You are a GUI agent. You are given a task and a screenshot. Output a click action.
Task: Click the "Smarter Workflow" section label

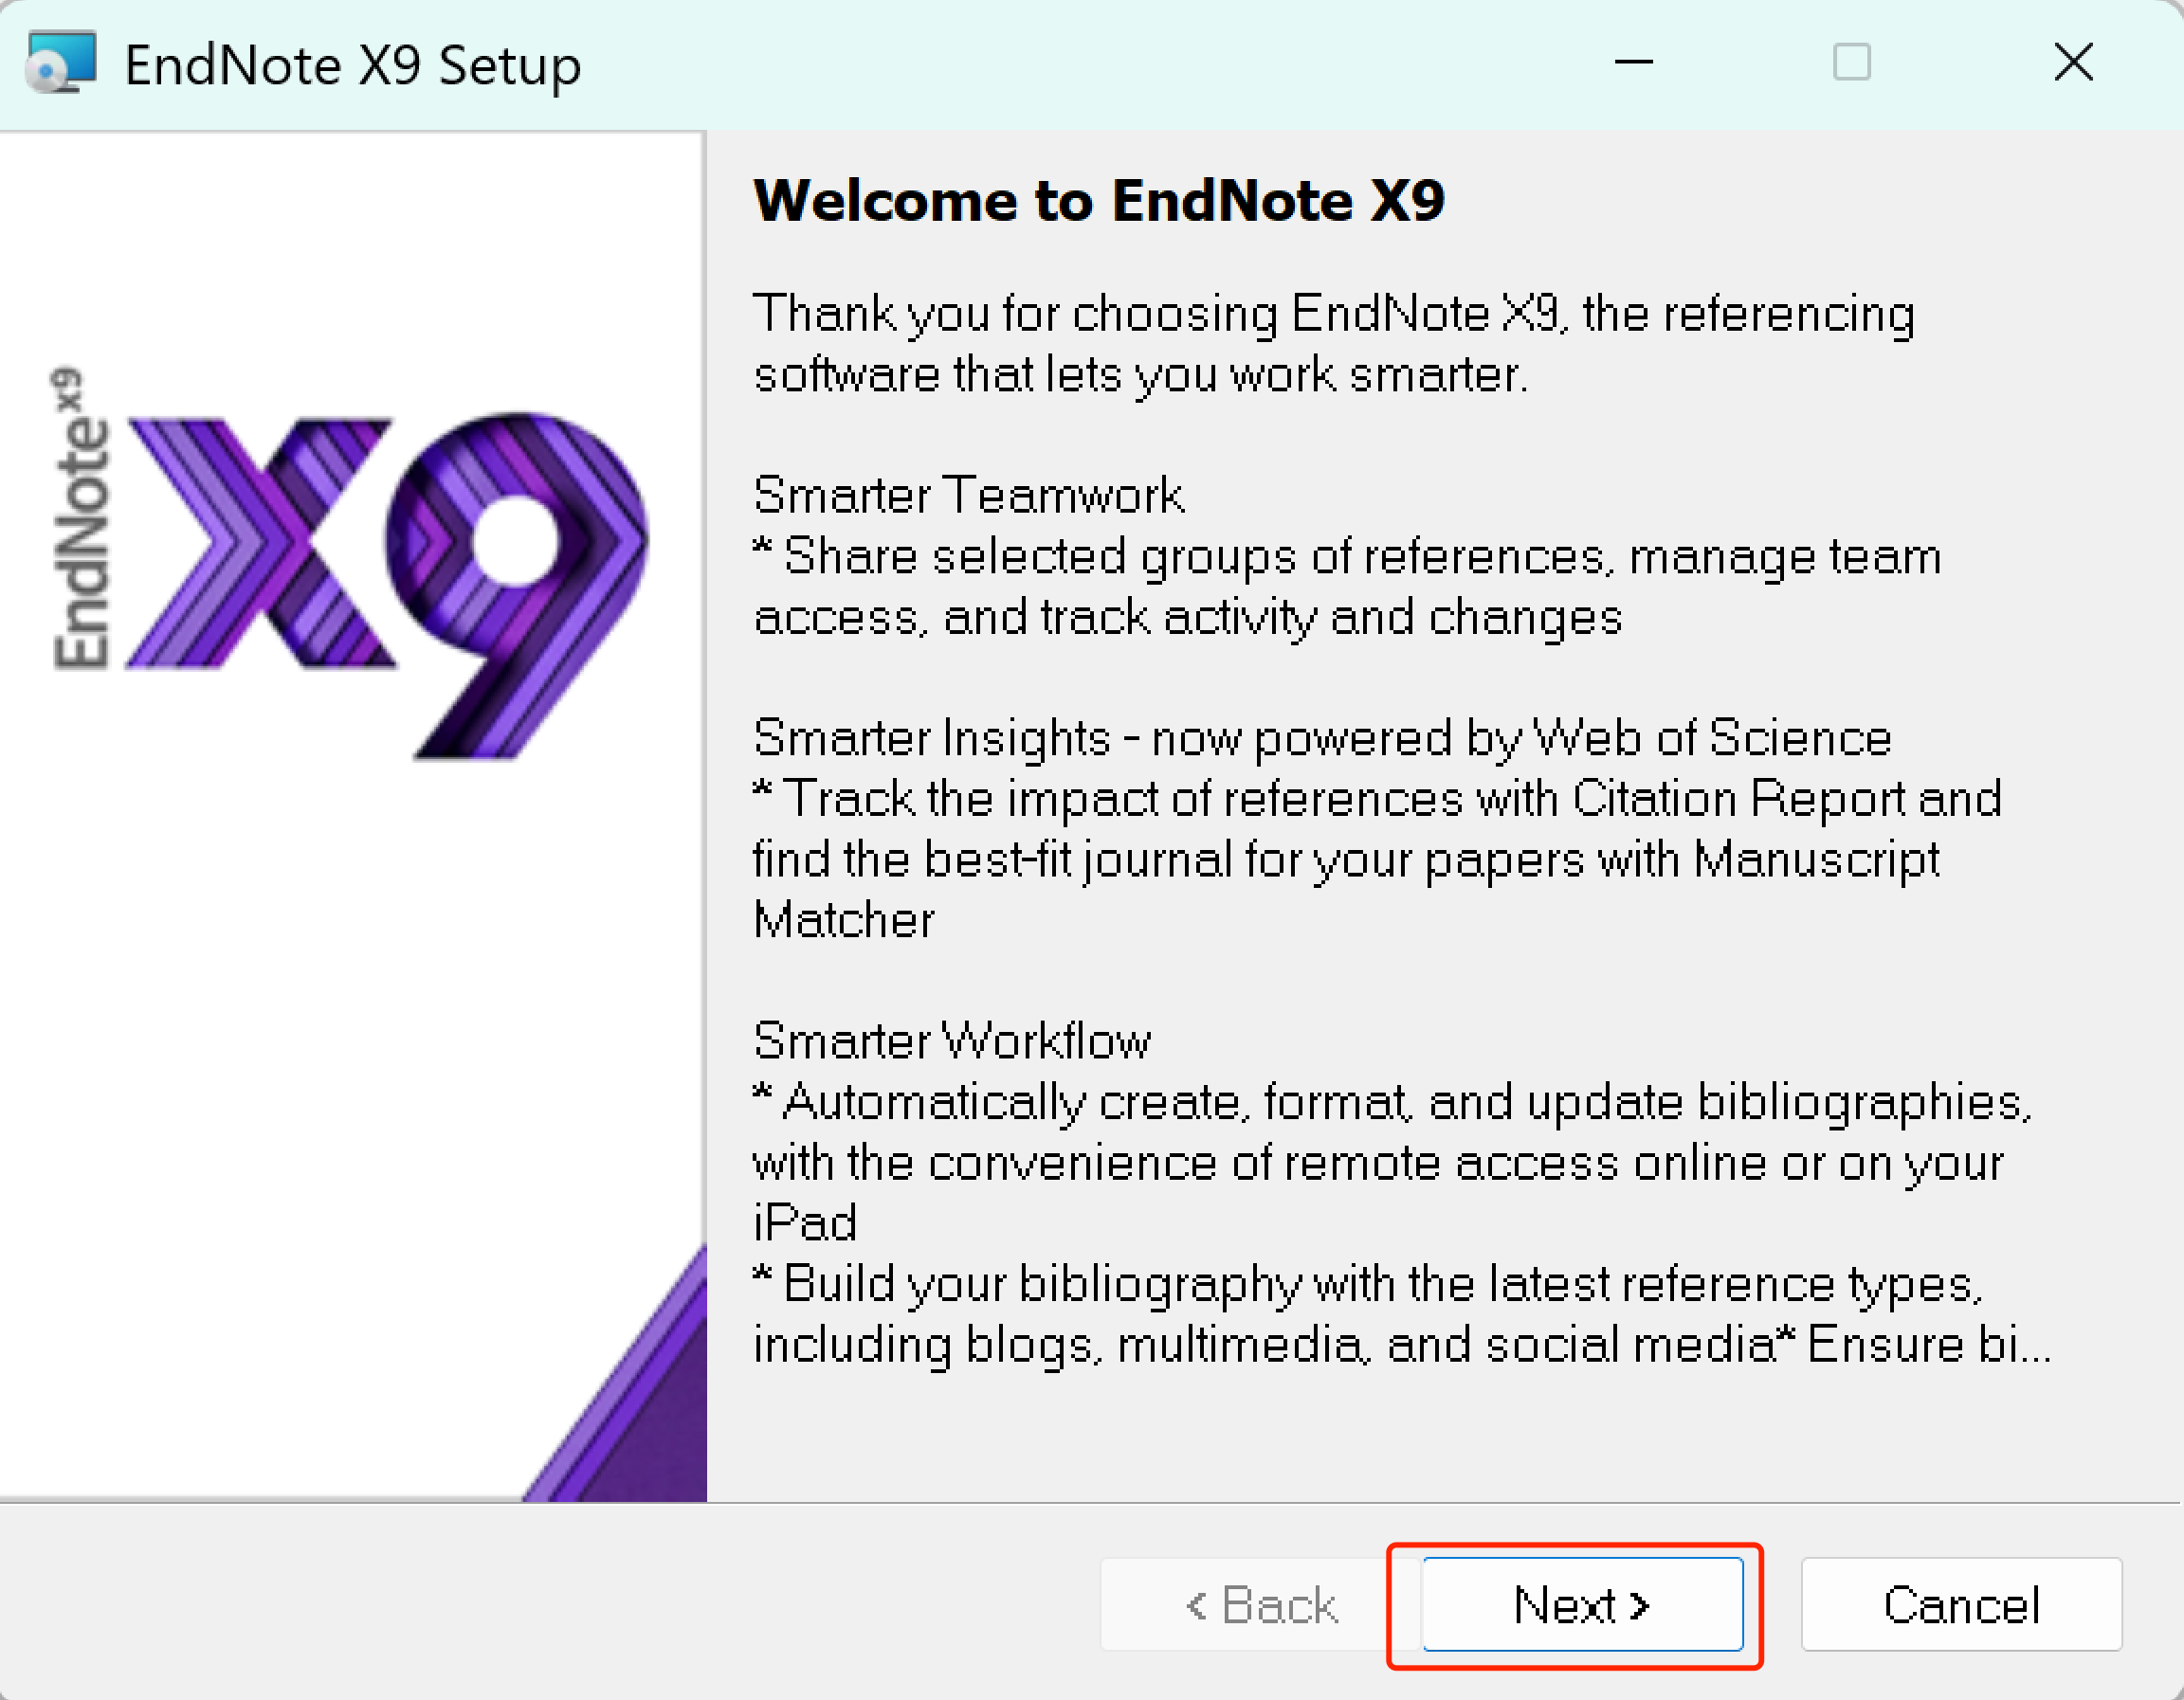point(952,1040)
